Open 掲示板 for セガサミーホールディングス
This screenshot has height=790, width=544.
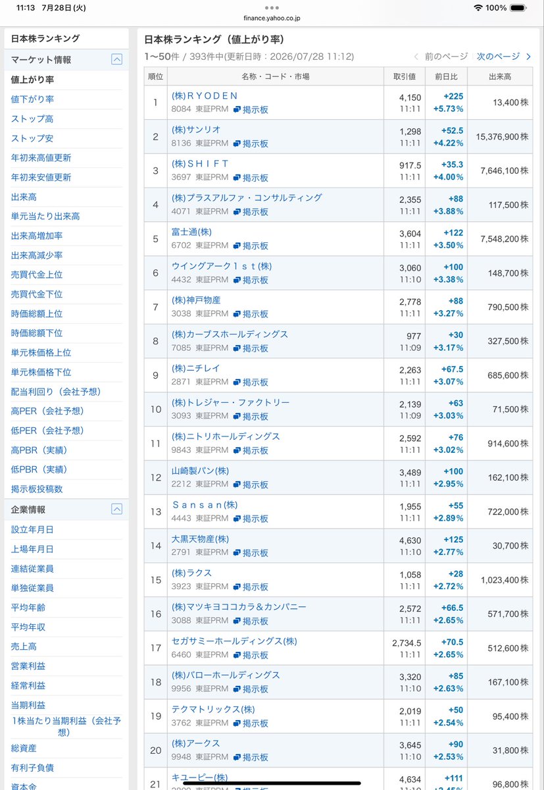pos(251,655)
